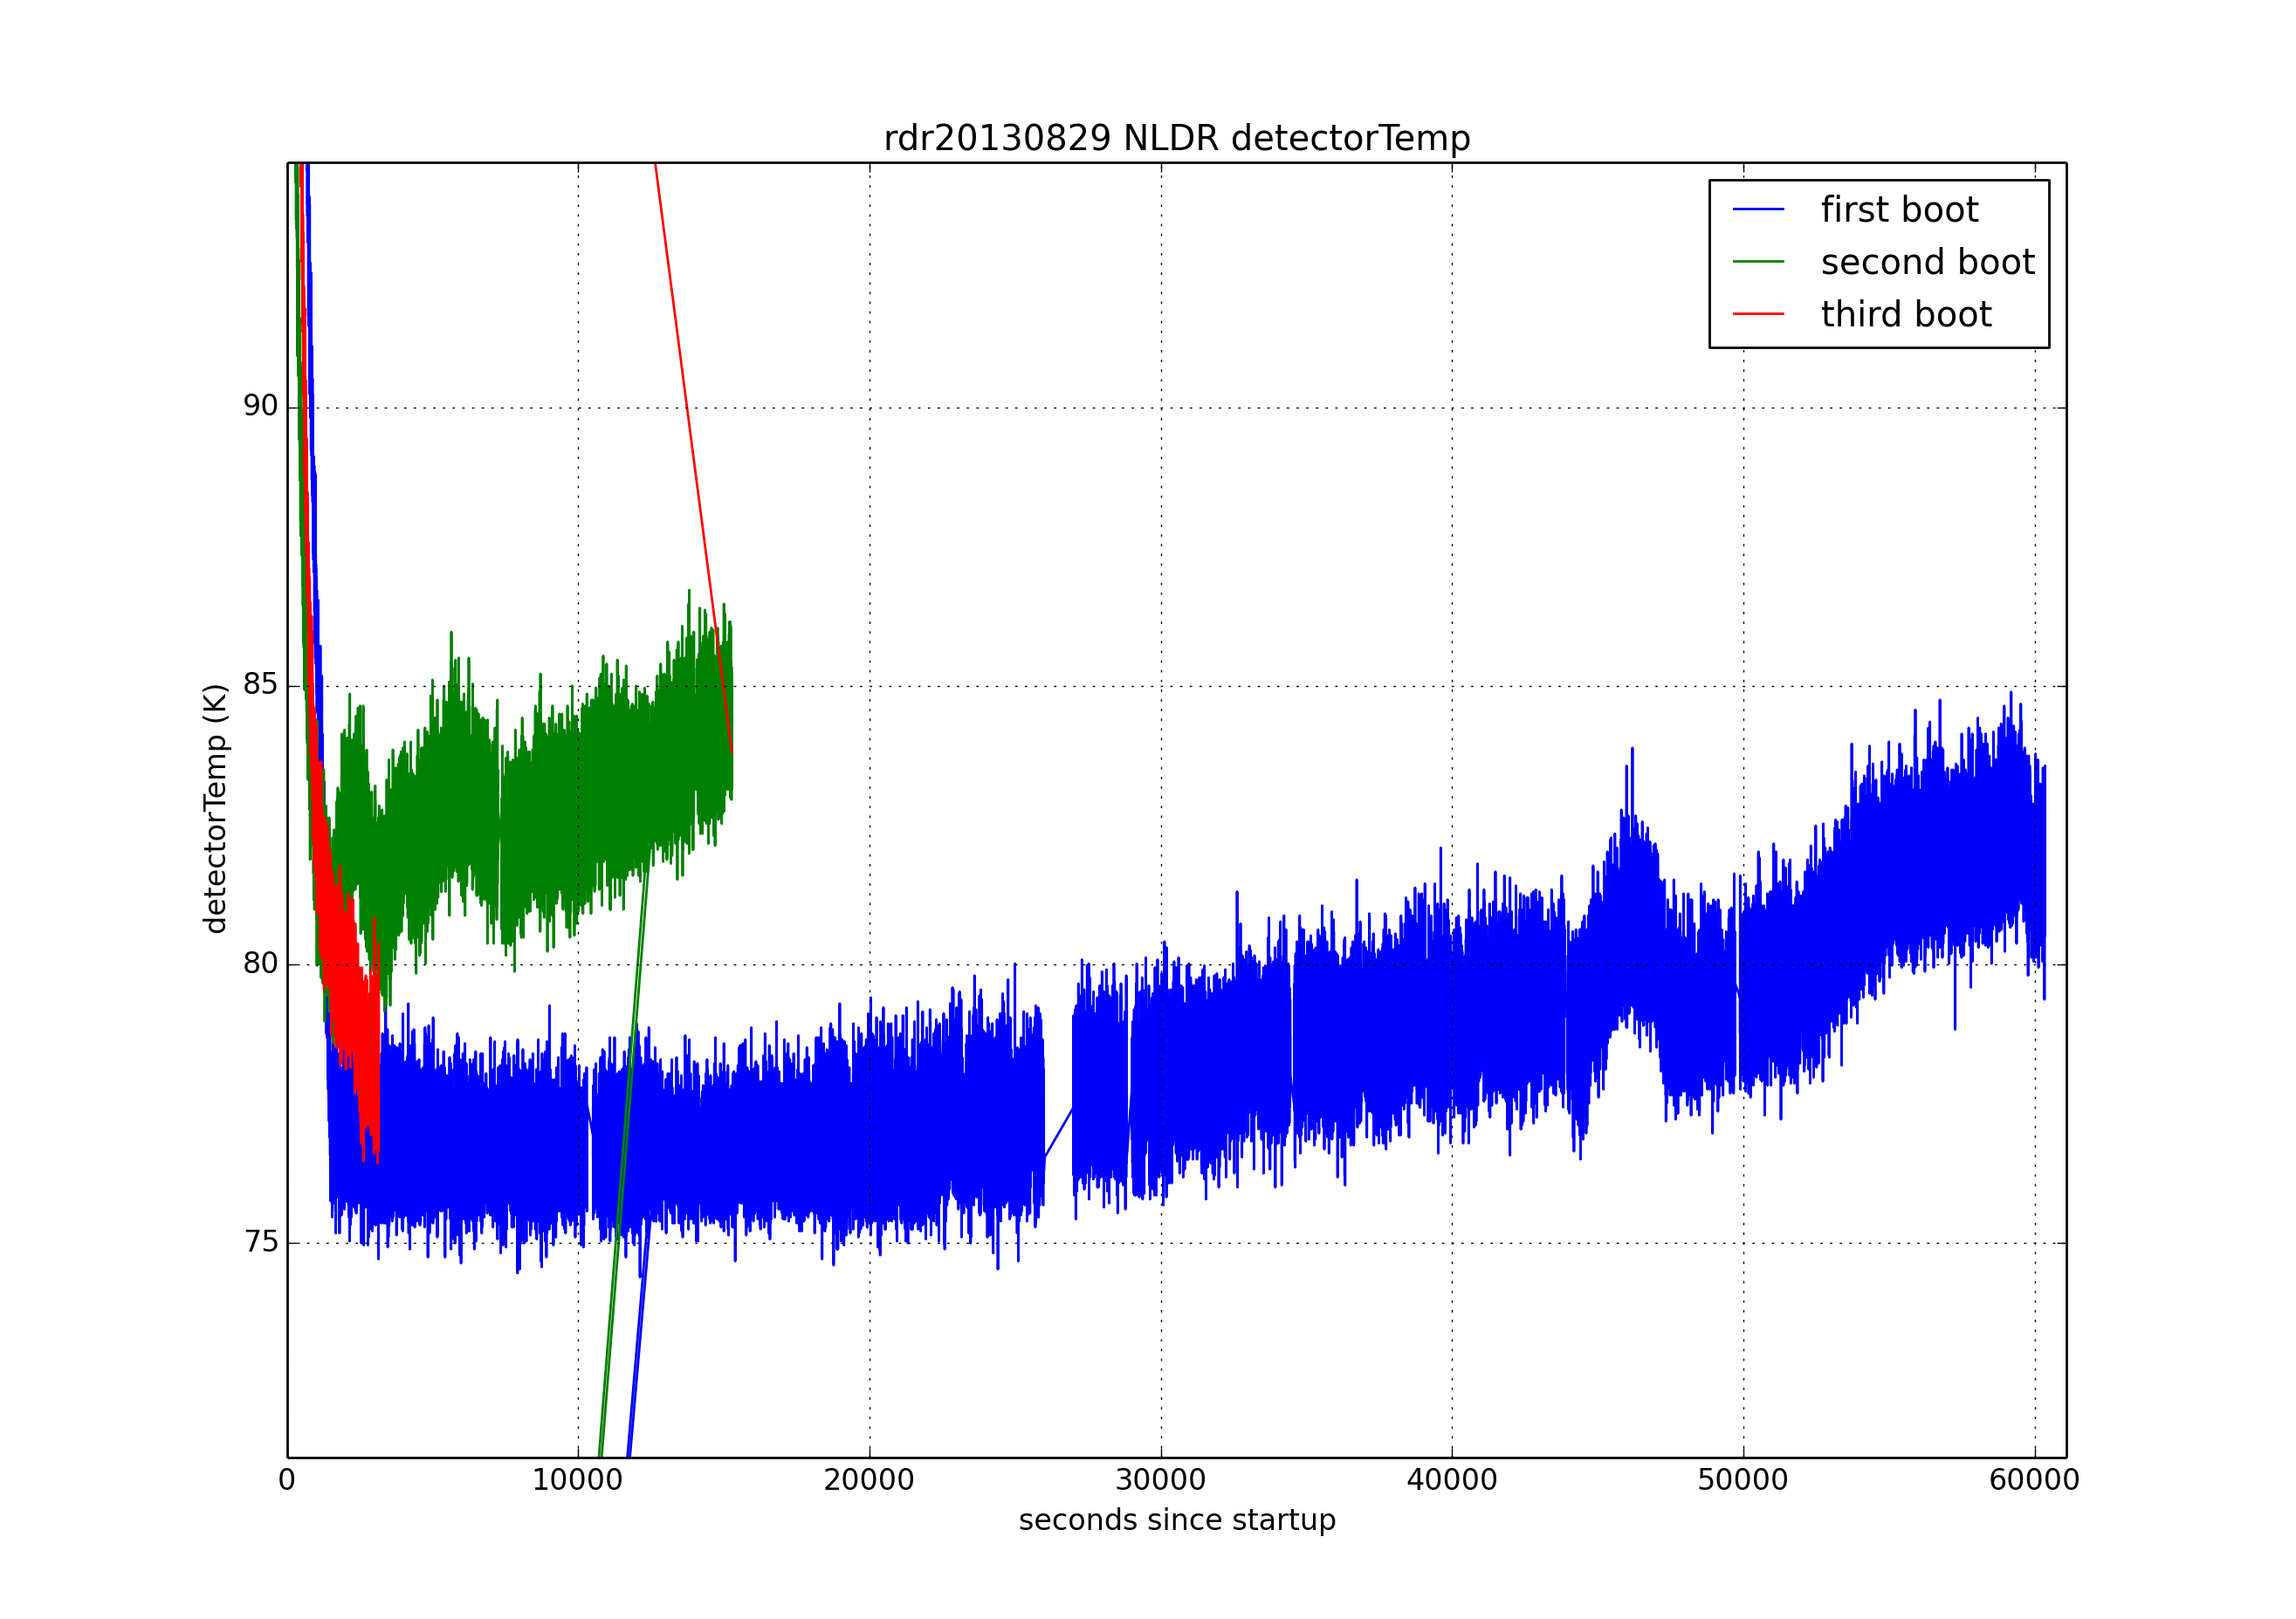Screen dimensions: 2296x1619
Task: Click the x-axis tick label 60000
Action: point(2033,1480)
